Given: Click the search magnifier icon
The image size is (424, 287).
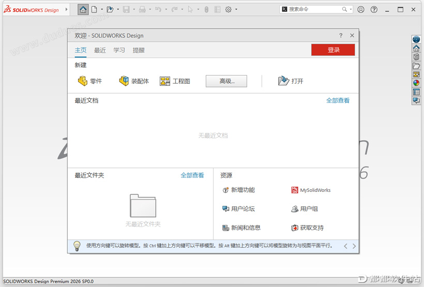Looking at the screenshot, I should (344, 9).
